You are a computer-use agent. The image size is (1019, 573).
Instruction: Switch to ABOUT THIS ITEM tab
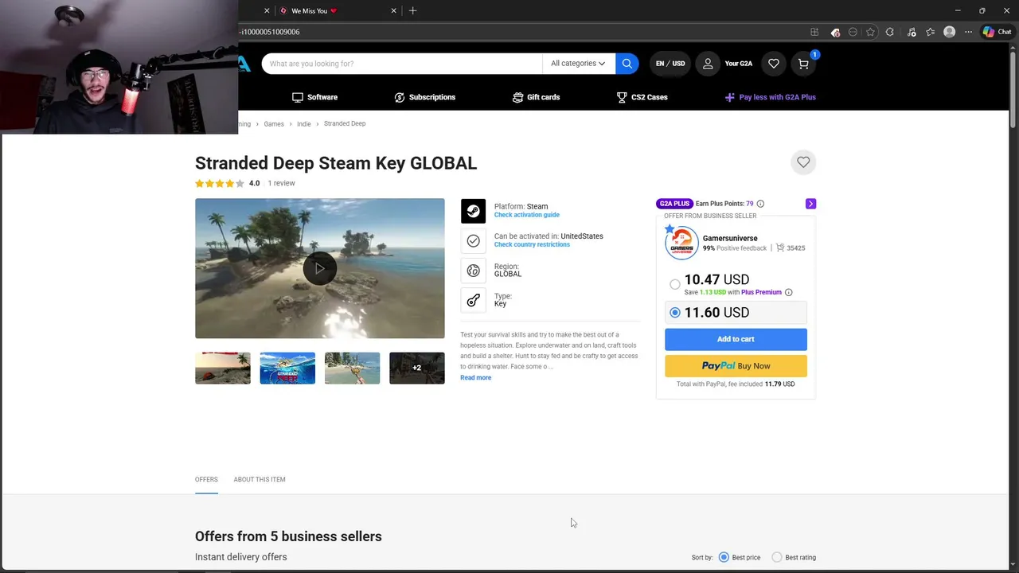[260, 480]
